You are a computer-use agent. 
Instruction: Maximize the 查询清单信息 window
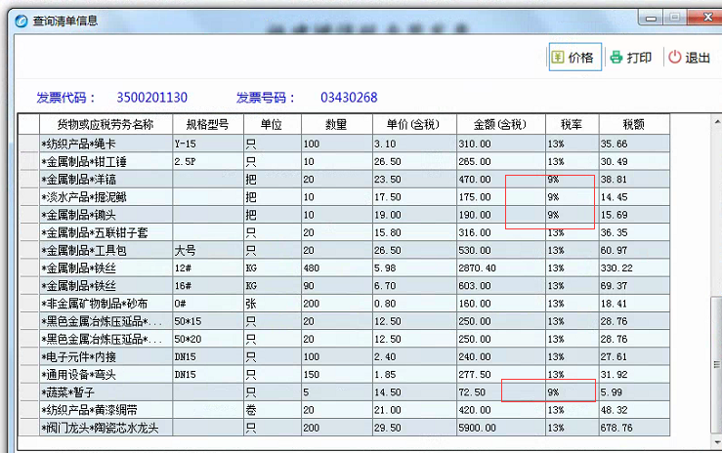tap(673, 18)
